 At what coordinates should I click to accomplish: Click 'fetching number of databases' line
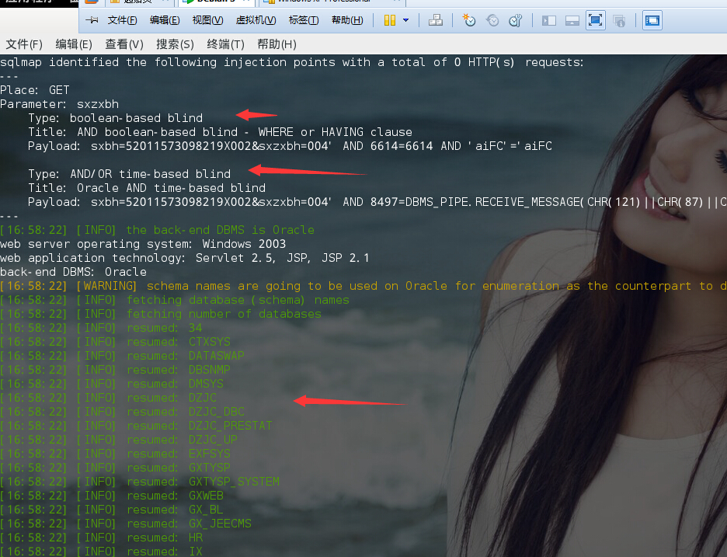[x=161, y=314]
